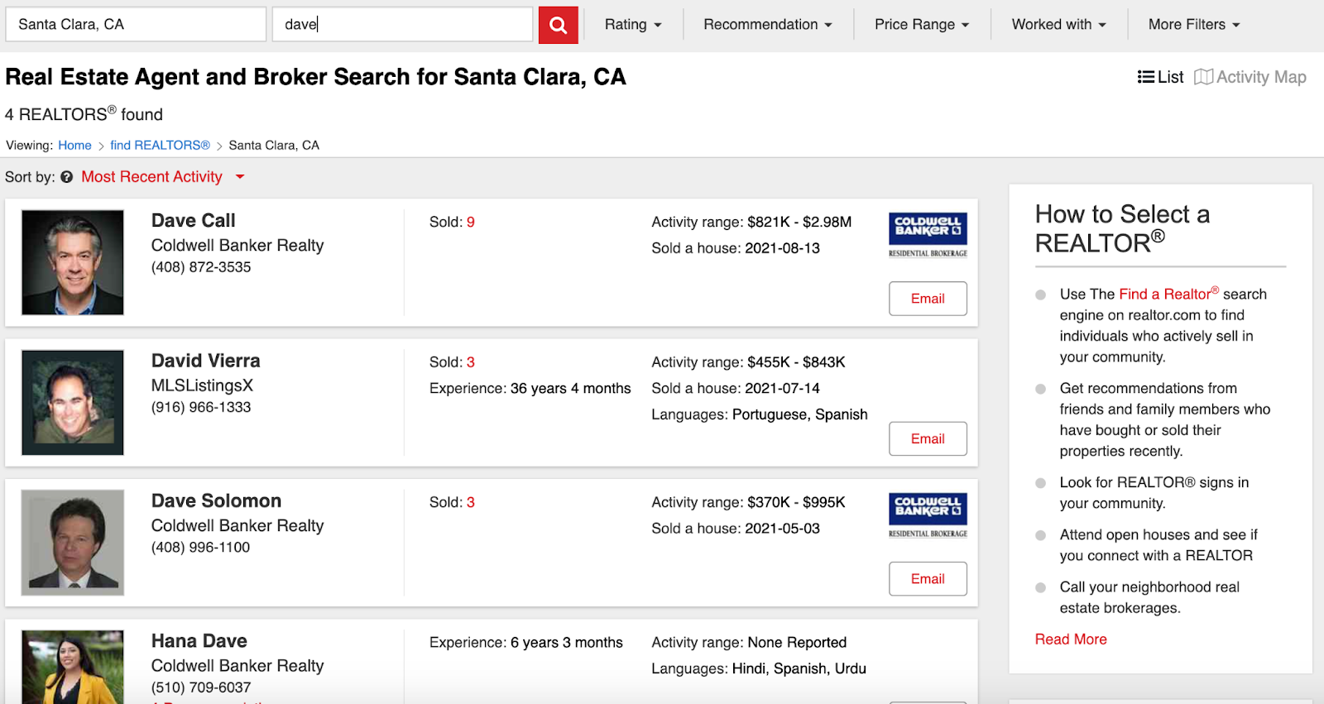
Task: Click Home in the breadcrumb
Action: pyautogui.click(x=74, y=146)
